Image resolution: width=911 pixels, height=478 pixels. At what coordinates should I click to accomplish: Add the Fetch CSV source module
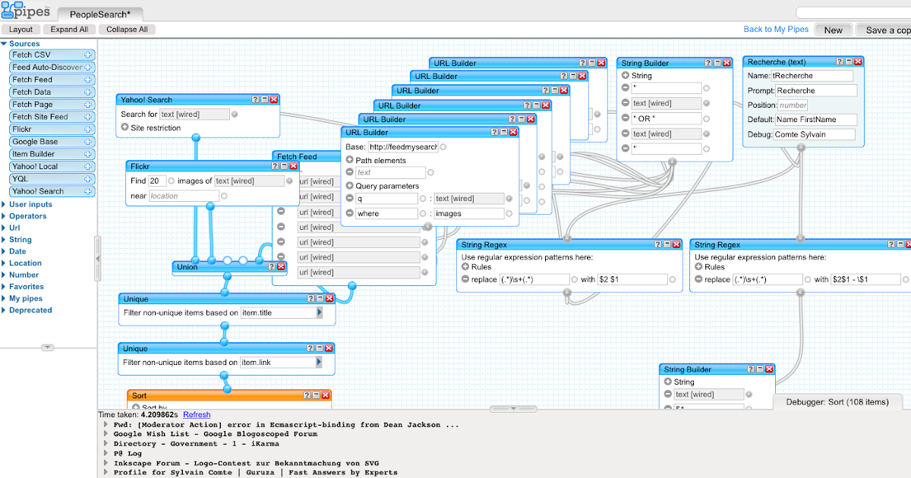point(52,55)
